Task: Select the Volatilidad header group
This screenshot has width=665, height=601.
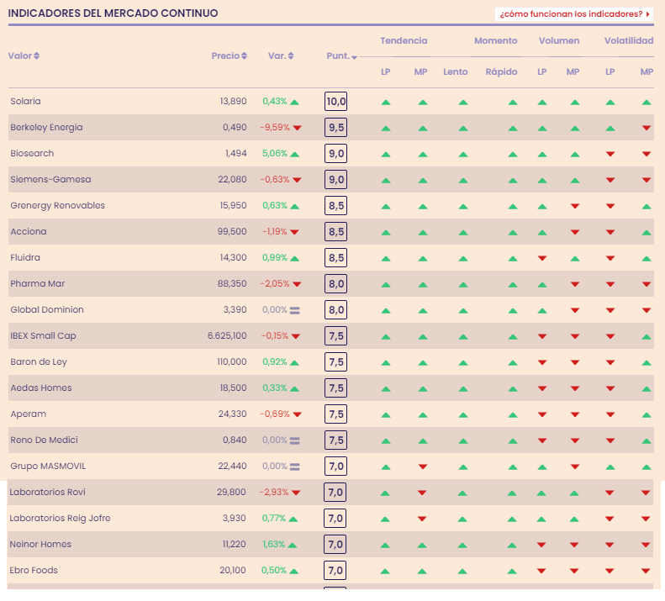Action: coord(629,40)
